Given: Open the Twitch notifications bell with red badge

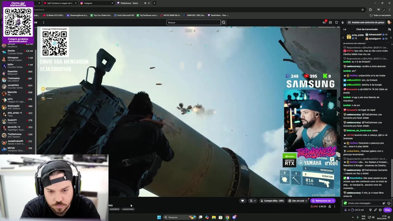Looking at the screenshot, I should pyautogui.click(x=324, y=22).
